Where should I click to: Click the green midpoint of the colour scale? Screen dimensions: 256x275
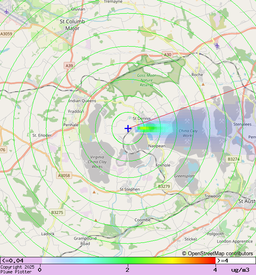129,261
